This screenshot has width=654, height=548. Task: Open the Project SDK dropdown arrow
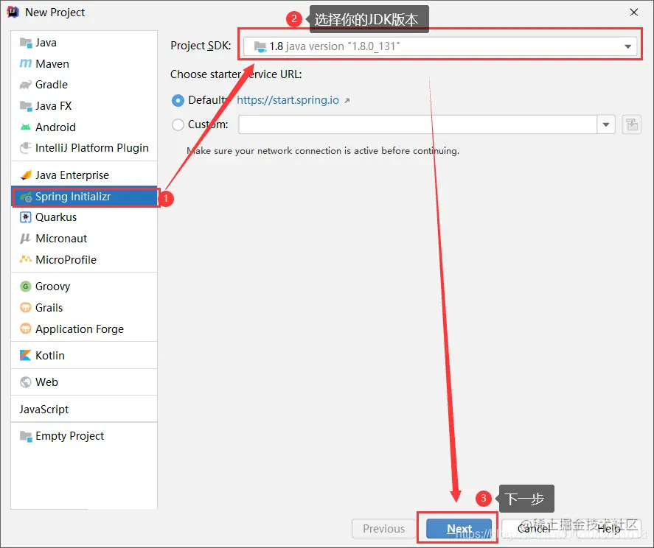point(627,46)
